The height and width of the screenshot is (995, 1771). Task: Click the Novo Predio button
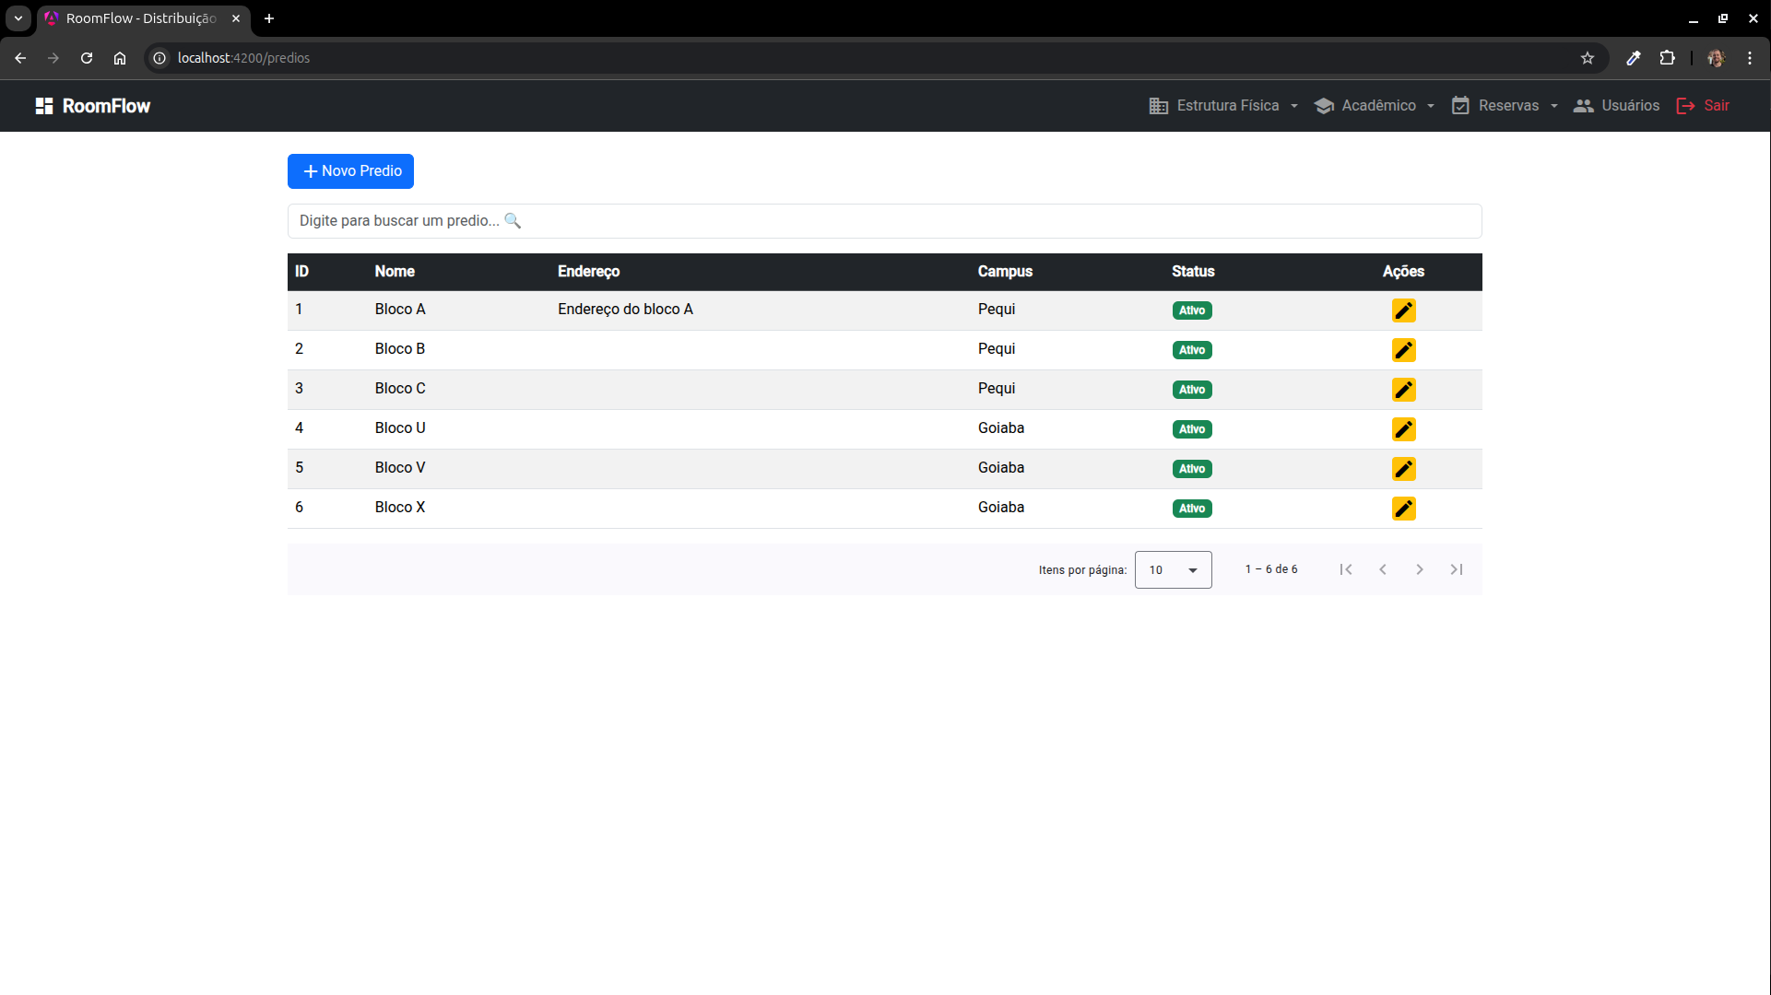tap(350, 171)
